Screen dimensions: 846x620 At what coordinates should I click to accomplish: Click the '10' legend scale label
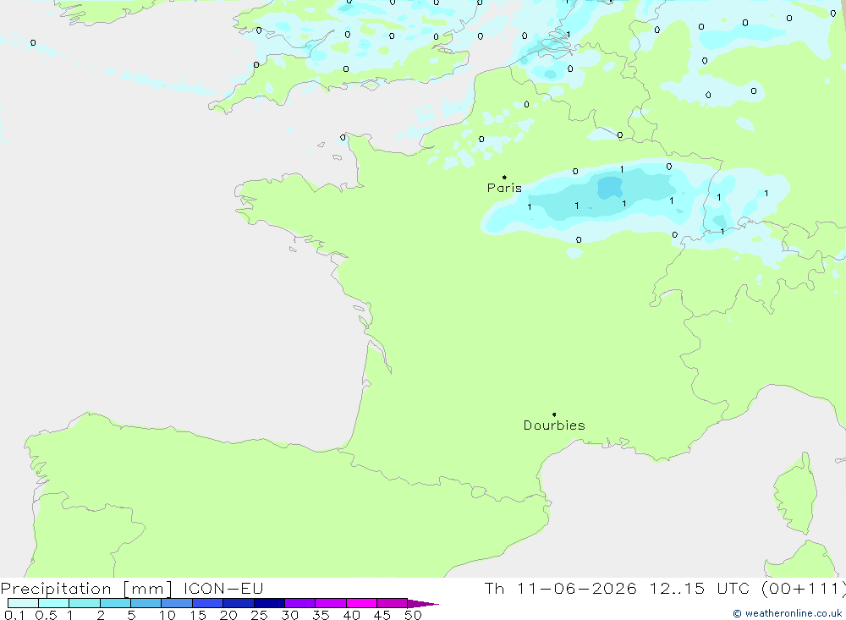tap(168, 615)
